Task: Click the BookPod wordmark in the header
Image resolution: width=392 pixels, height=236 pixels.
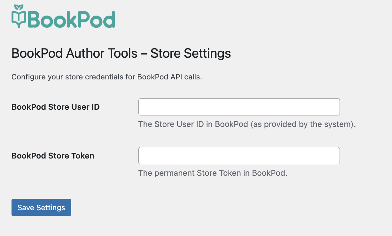Action: tap(72, 19)
